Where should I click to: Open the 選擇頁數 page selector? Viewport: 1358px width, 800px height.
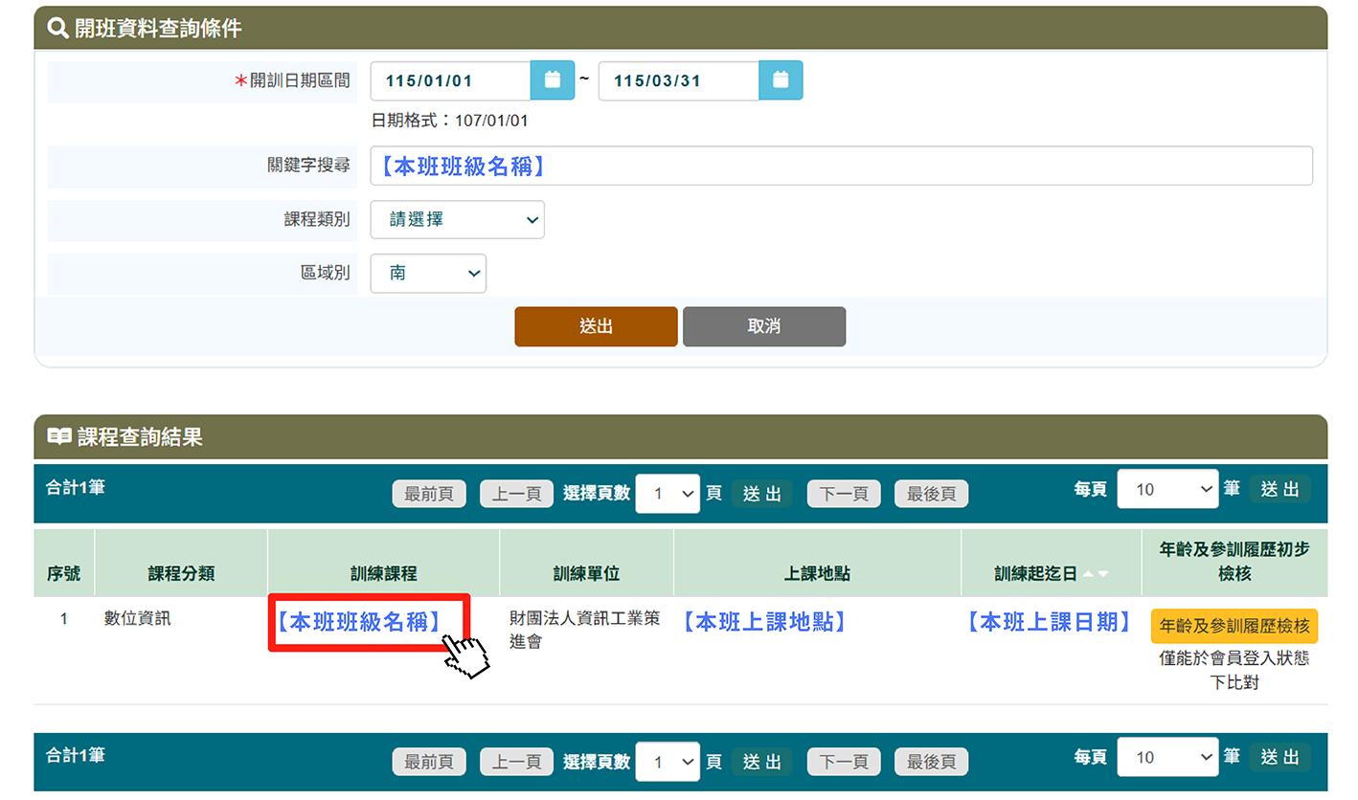point(668,493)
